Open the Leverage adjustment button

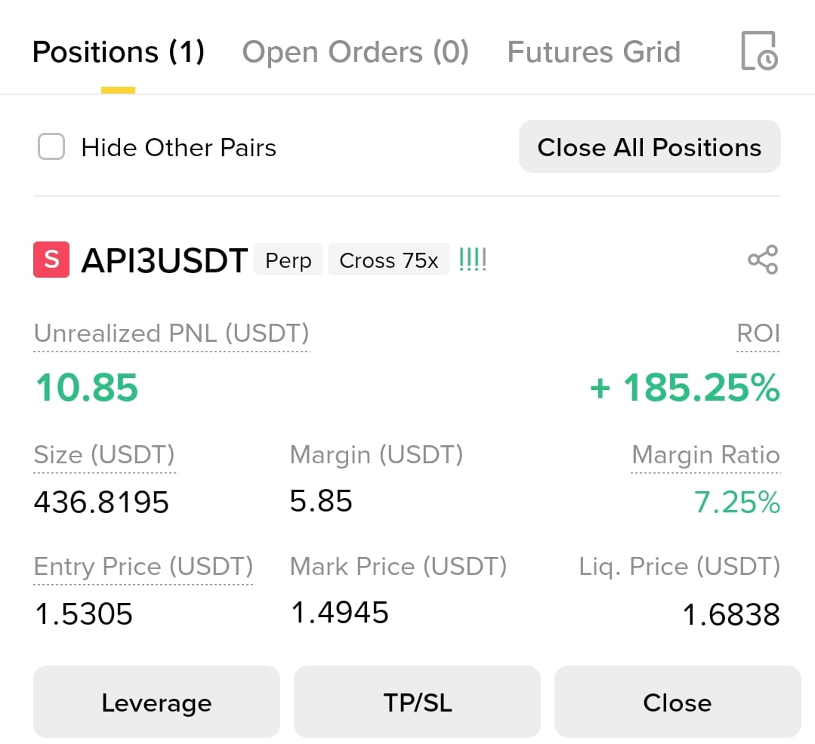point(156,702)
